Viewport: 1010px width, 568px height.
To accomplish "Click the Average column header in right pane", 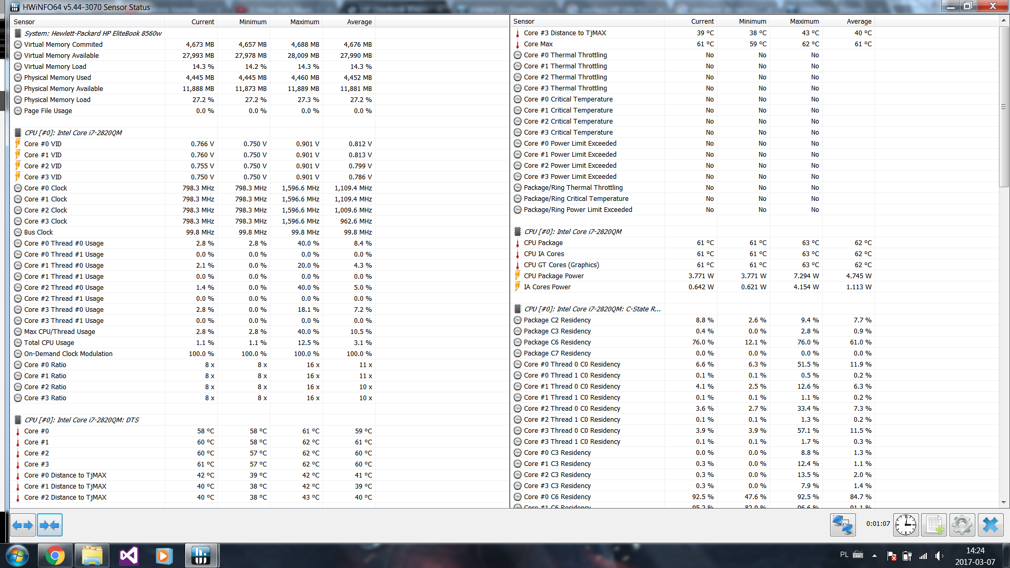I will tap(849, 22).
